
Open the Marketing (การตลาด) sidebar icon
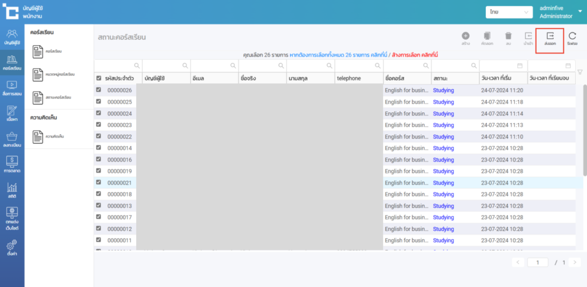pyautogui.click(x=12, y=164)
